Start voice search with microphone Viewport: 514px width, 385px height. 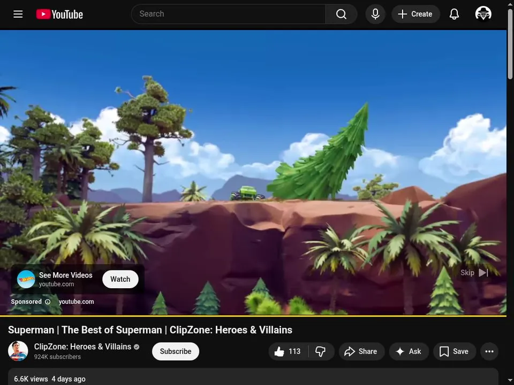point(375,14)
